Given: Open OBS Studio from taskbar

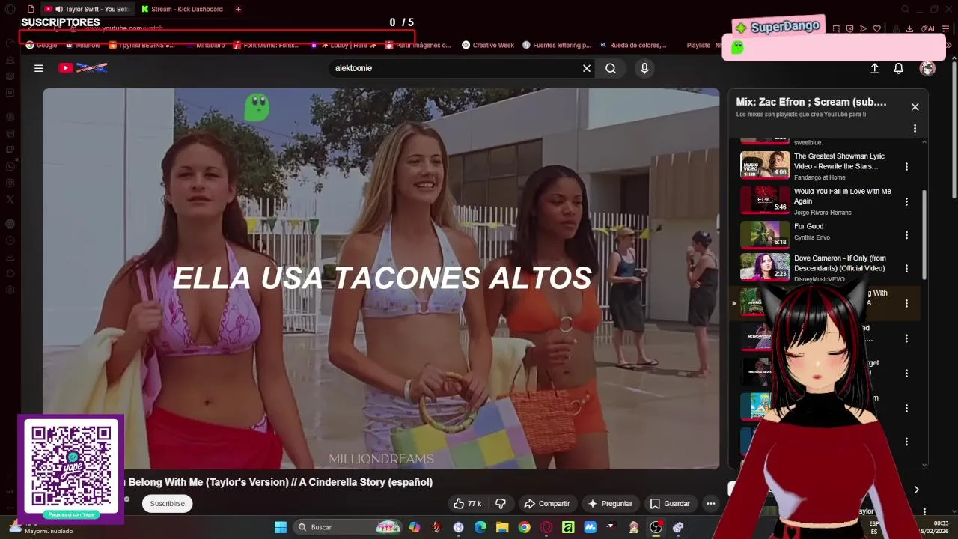Looking at the screenshot, I should point(656,527).
